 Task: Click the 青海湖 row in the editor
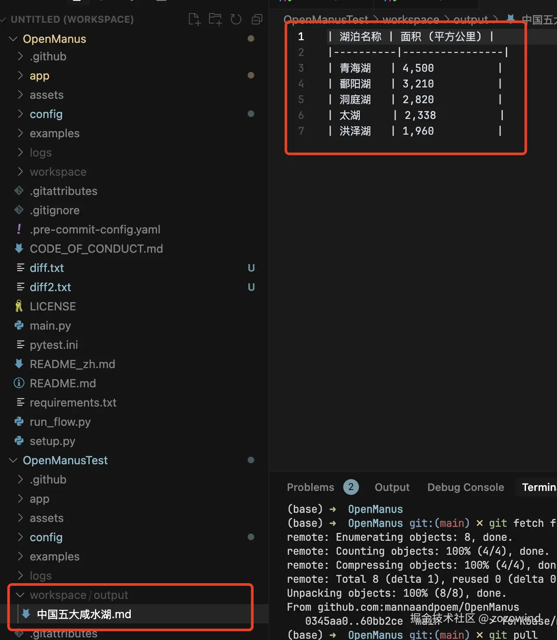point(415,68)
